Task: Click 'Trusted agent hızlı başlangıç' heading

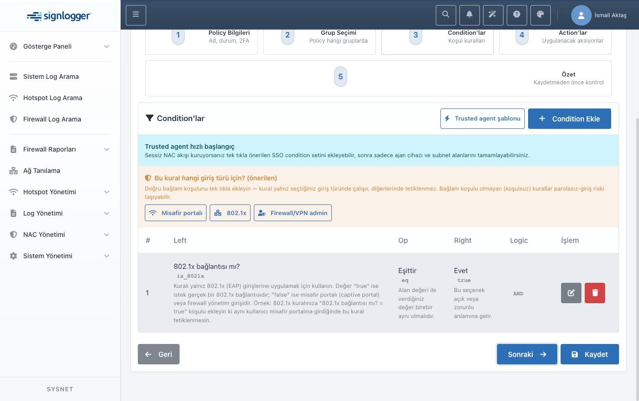Action: pos(190,146)
